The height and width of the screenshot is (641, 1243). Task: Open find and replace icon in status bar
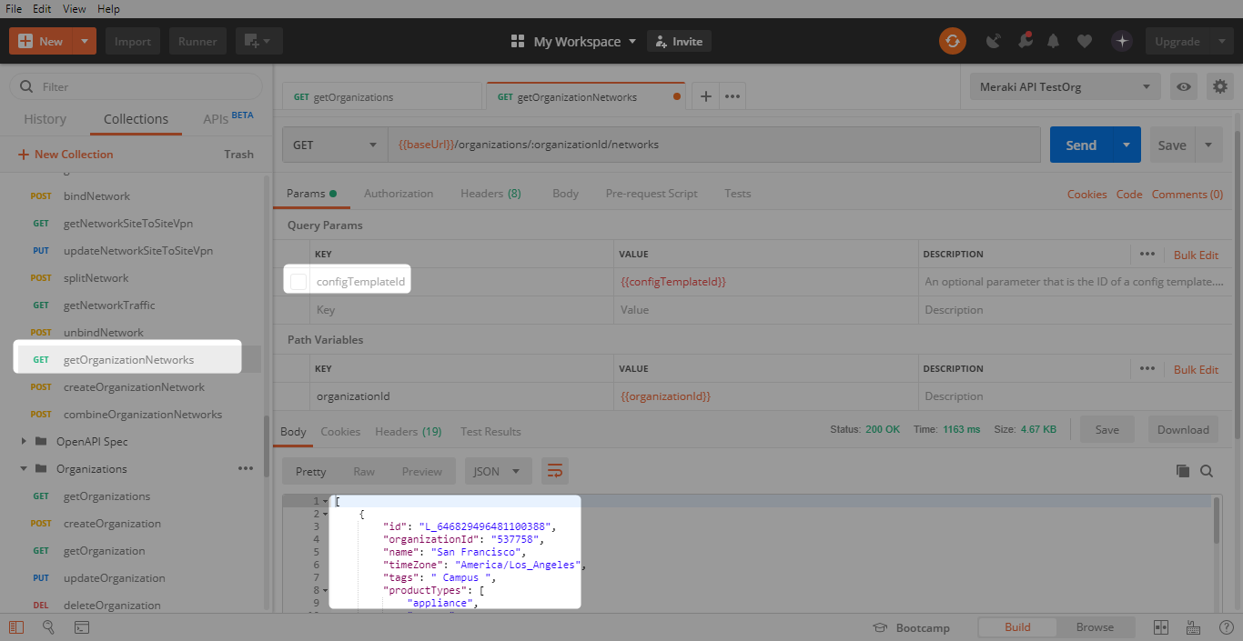click(x=48, y=627)
